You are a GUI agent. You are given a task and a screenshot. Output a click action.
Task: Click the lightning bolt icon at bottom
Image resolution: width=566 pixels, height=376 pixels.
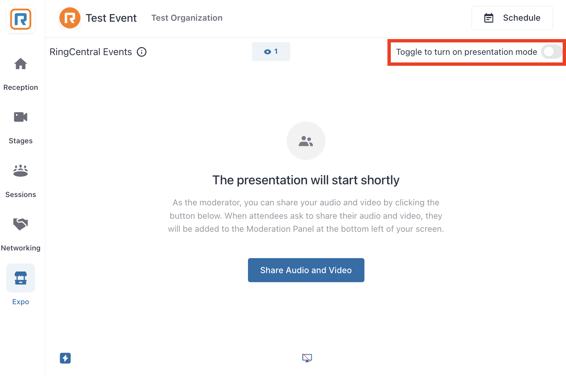(x=65, y=358)
